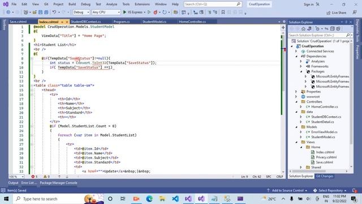The height and width of the screenshot is (204, 362).
Task: Close the Index.cshtml tab
Action: pyautogui.click(x=67, y=22)
